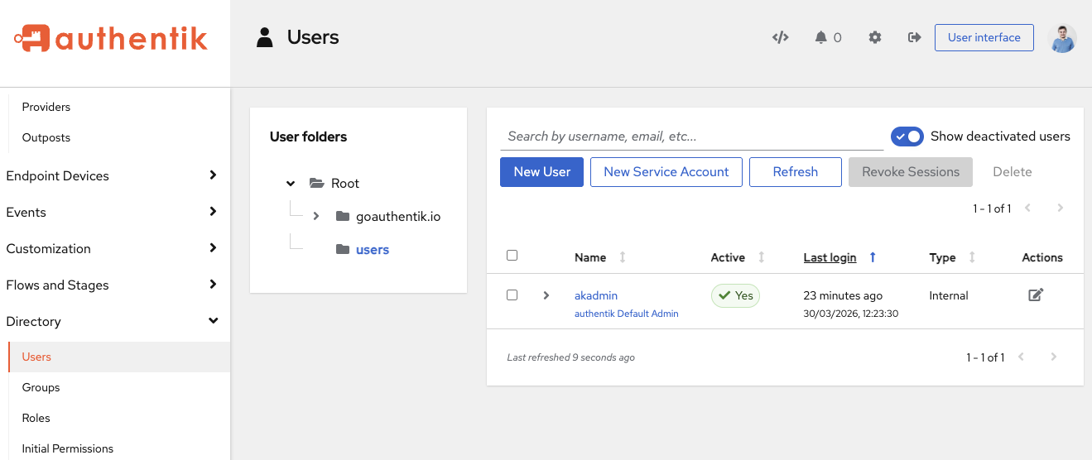
Task: Click the edit icon for akadmin
Action: click(1035, 295)
